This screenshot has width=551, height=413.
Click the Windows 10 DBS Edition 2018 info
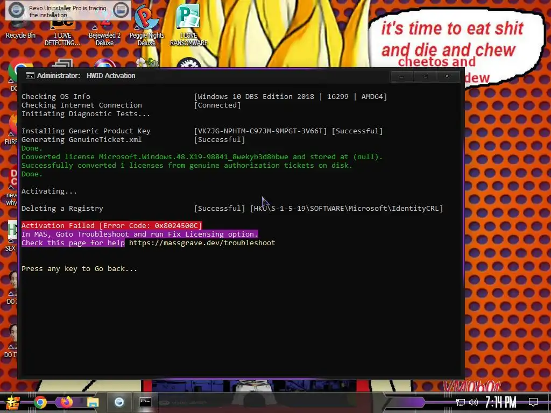point(290,97)
